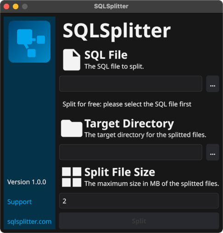This screenshot has height=233, width=223.
Task: Open the Support link
Action: 19,202
